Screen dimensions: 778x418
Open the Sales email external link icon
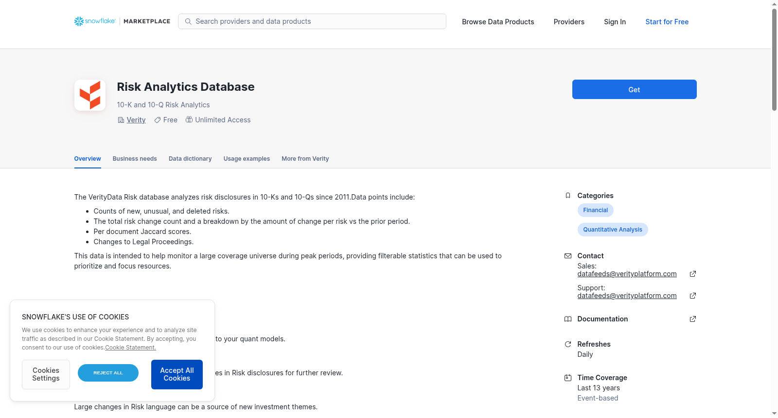(x=693, y=274)
